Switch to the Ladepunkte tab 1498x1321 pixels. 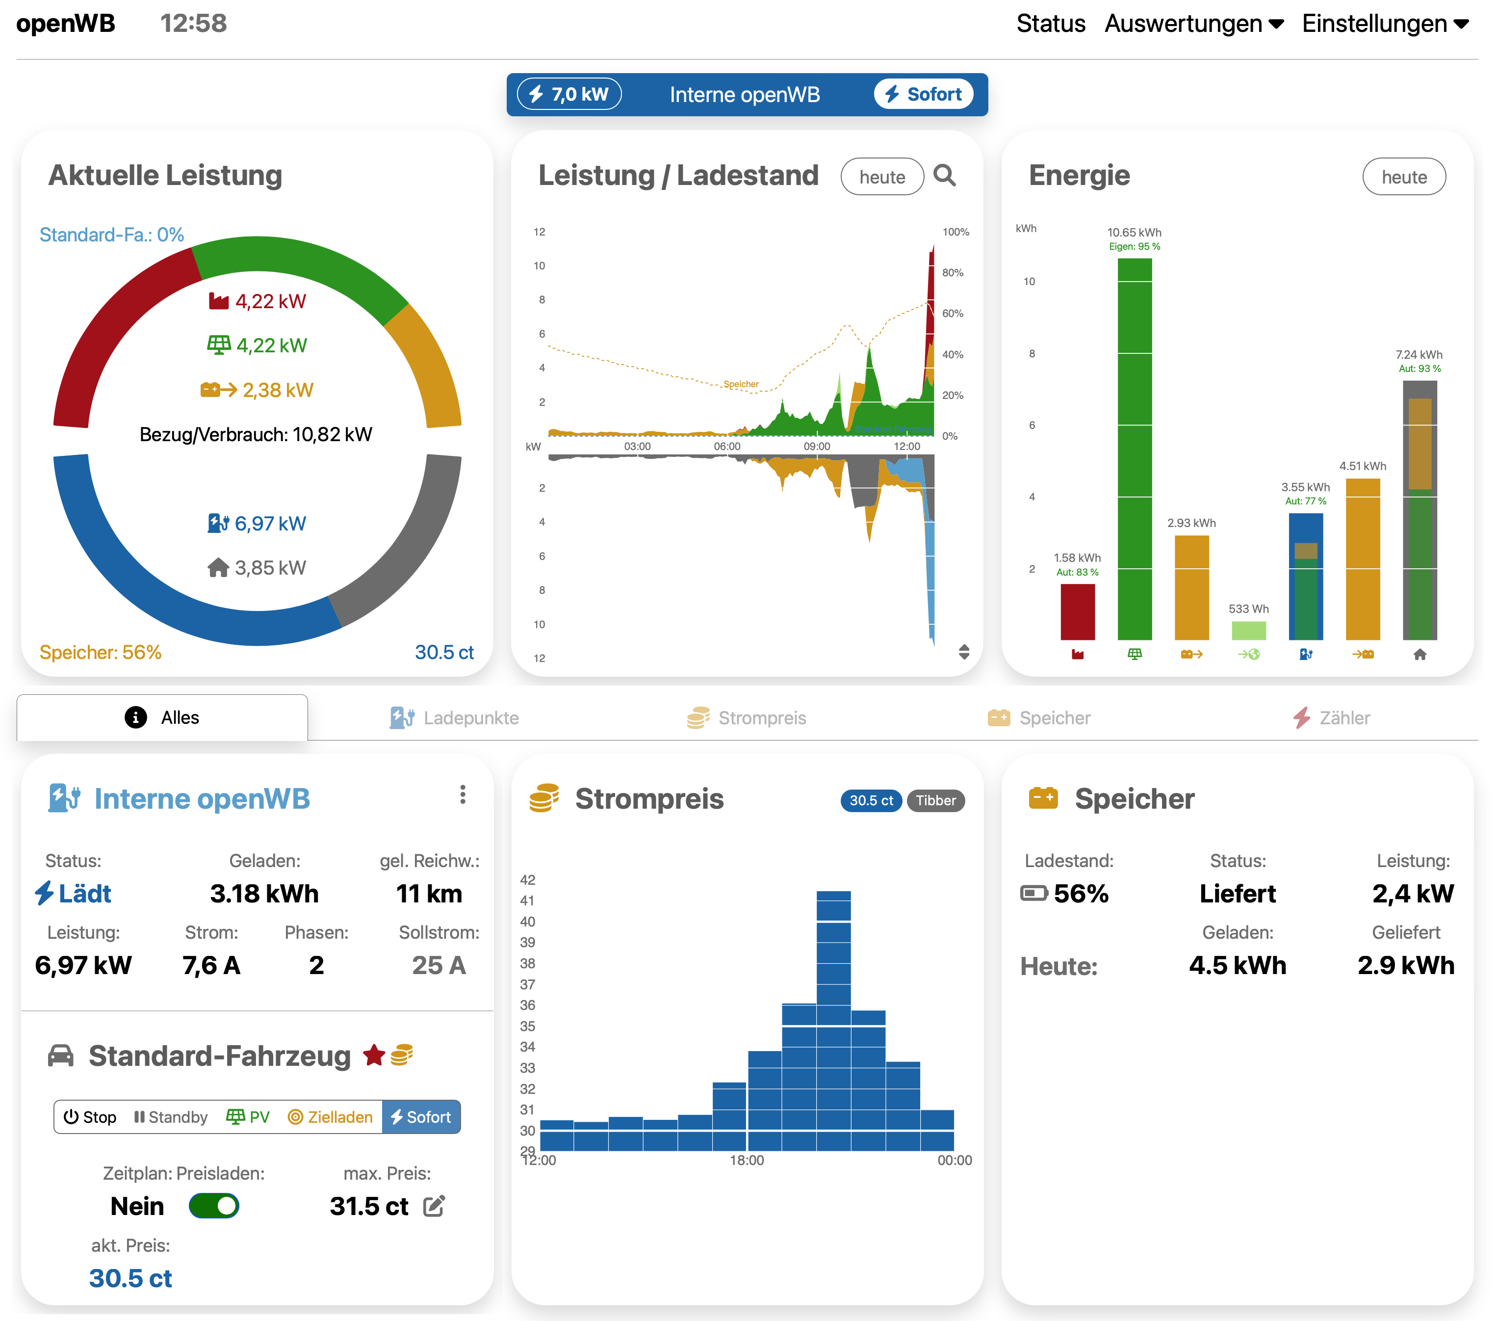(x=454, y=718)
